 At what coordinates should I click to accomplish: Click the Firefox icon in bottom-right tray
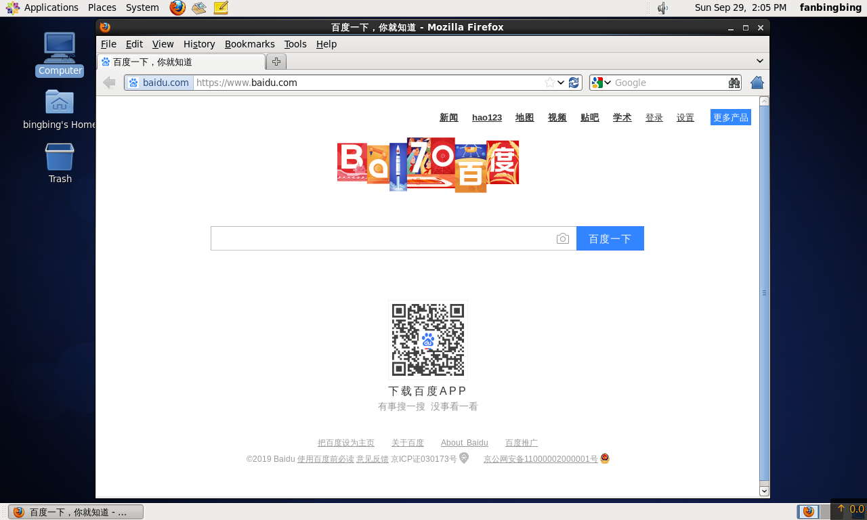click(808, 511)
